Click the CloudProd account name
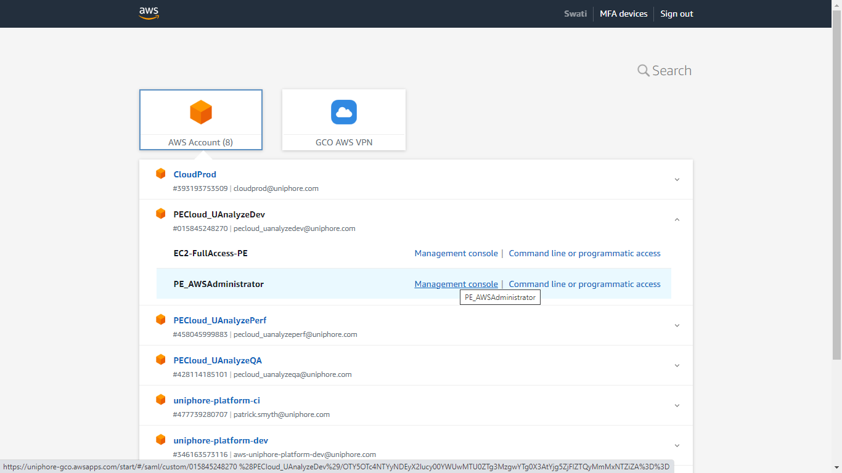This screenshot has height=473, width=842. coord(195,174)
